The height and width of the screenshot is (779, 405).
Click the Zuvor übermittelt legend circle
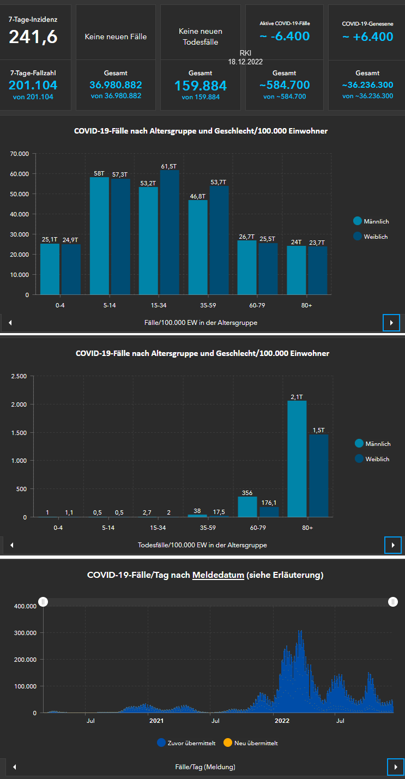pos(161,742)
